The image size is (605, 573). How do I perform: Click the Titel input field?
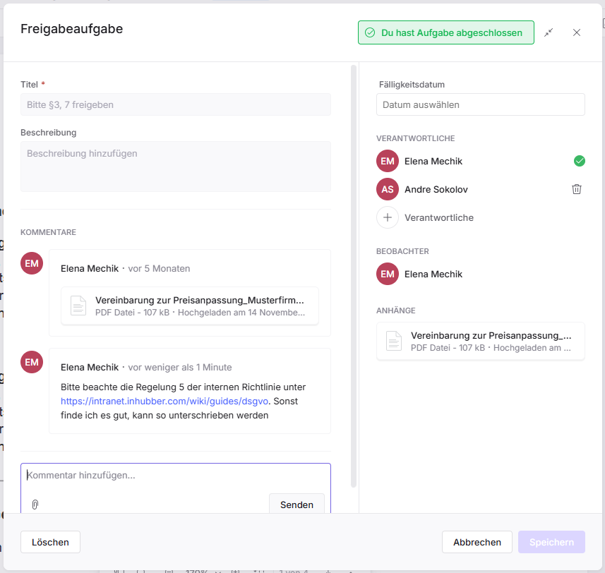175,104
